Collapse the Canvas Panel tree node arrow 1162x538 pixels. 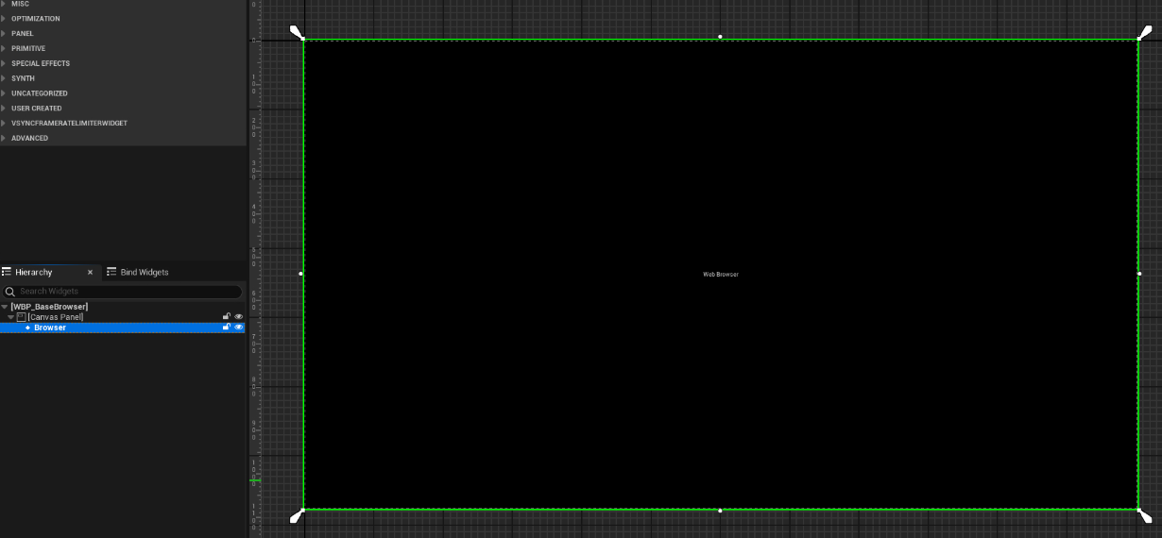[11, 317]
